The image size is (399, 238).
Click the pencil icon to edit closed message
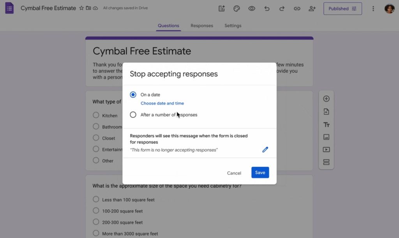pyautogui.click(x=265, y=150)
